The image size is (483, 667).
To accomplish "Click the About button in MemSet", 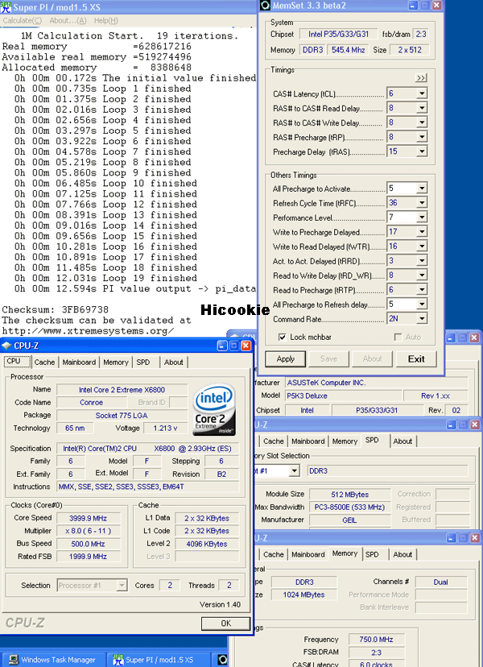I will click(x=373, y=358).
